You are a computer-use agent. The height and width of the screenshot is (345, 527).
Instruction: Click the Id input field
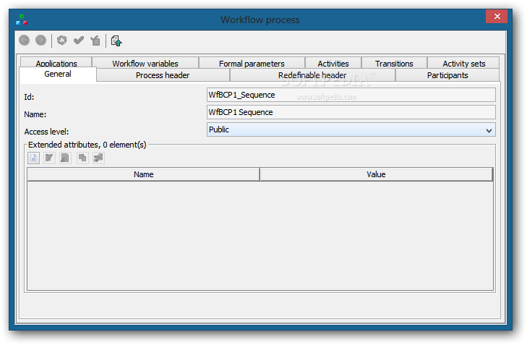[351, 95]
